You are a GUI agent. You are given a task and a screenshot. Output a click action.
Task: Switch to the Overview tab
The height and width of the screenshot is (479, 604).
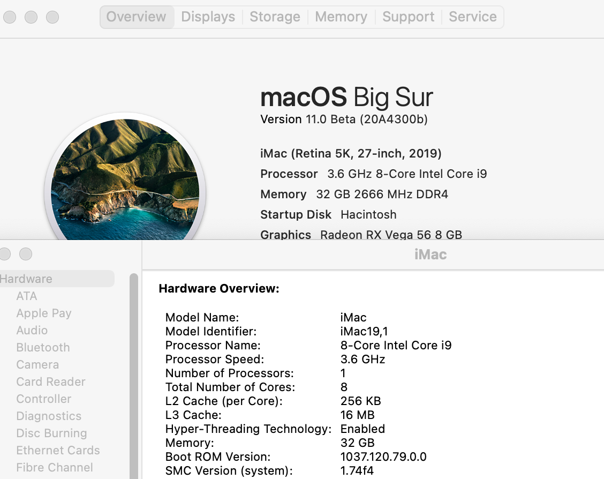coord(137,17)
